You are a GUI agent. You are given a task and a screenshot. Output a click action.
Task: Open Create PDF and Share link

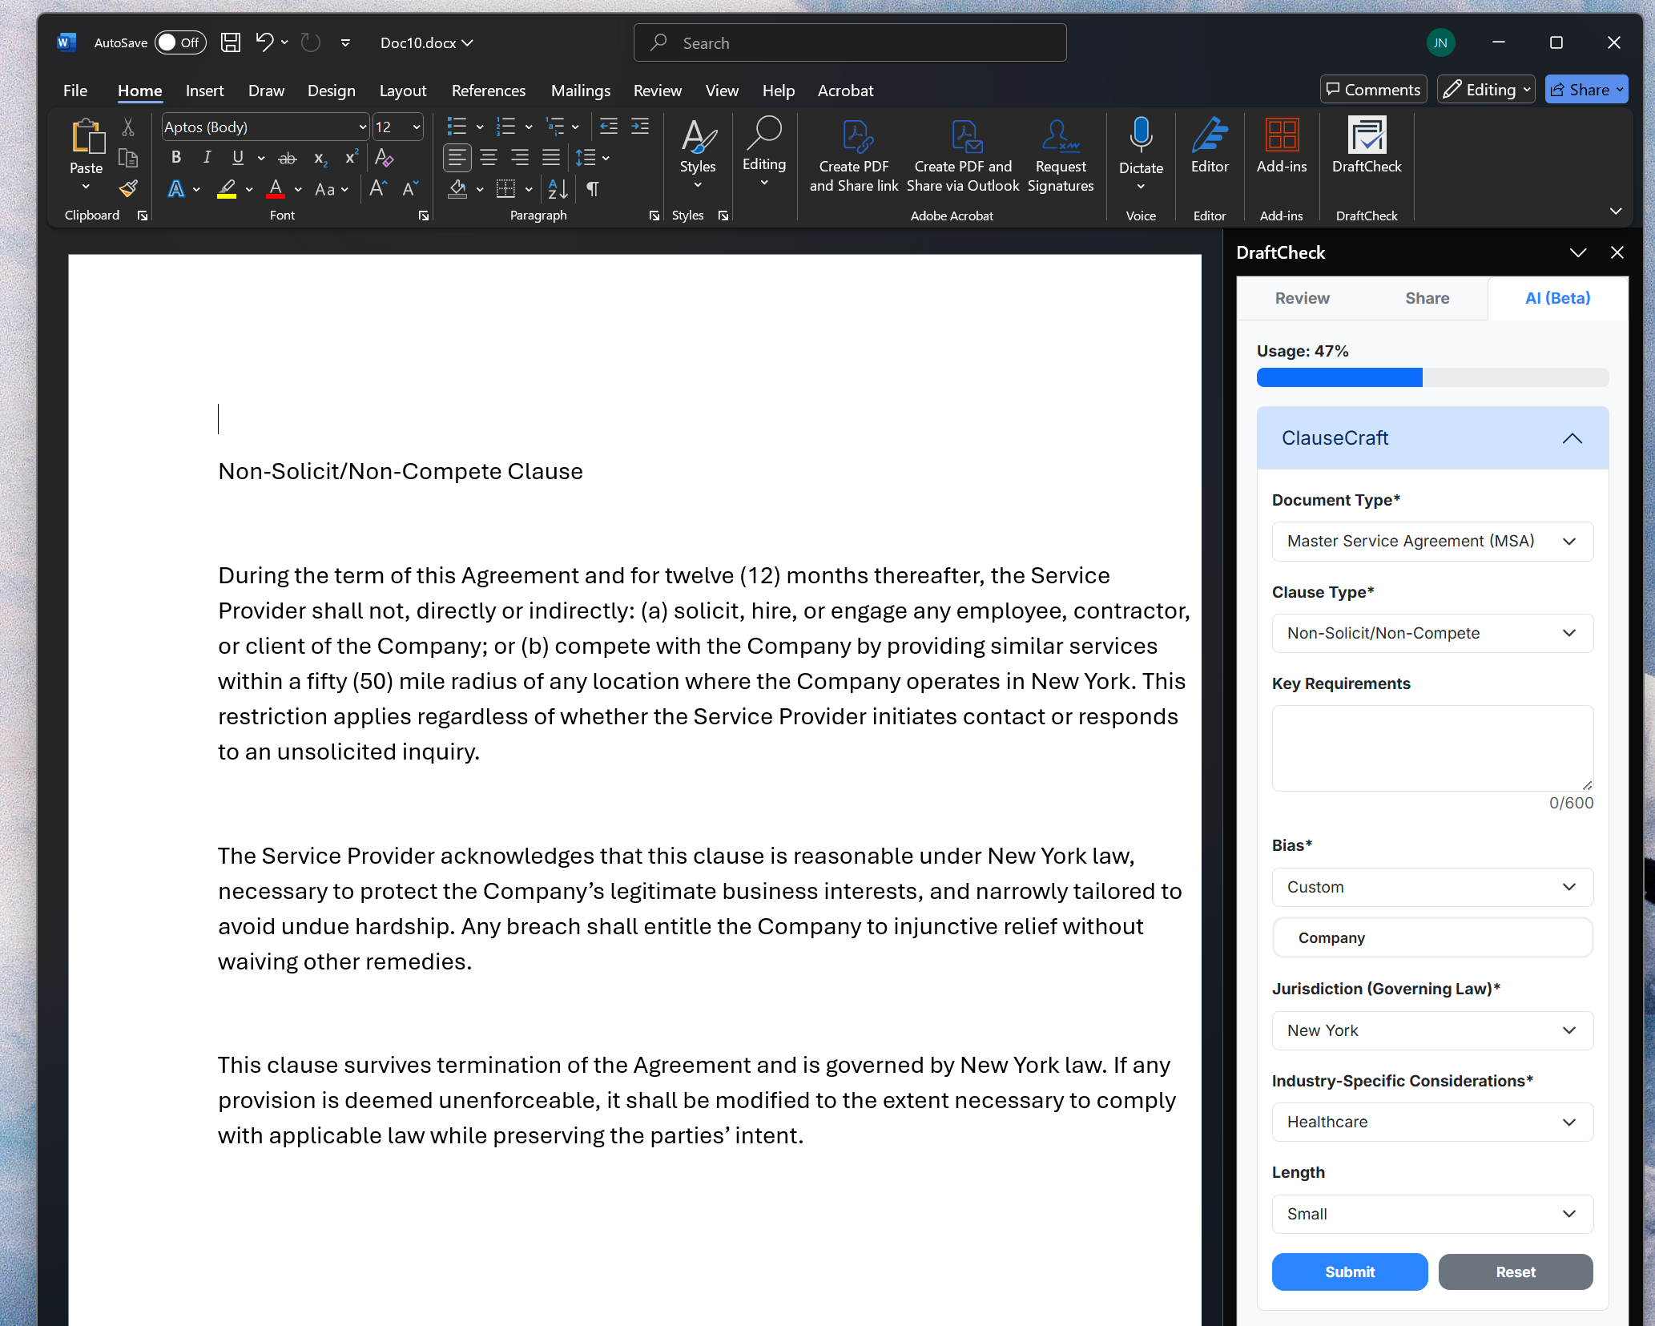click(854, 156)
